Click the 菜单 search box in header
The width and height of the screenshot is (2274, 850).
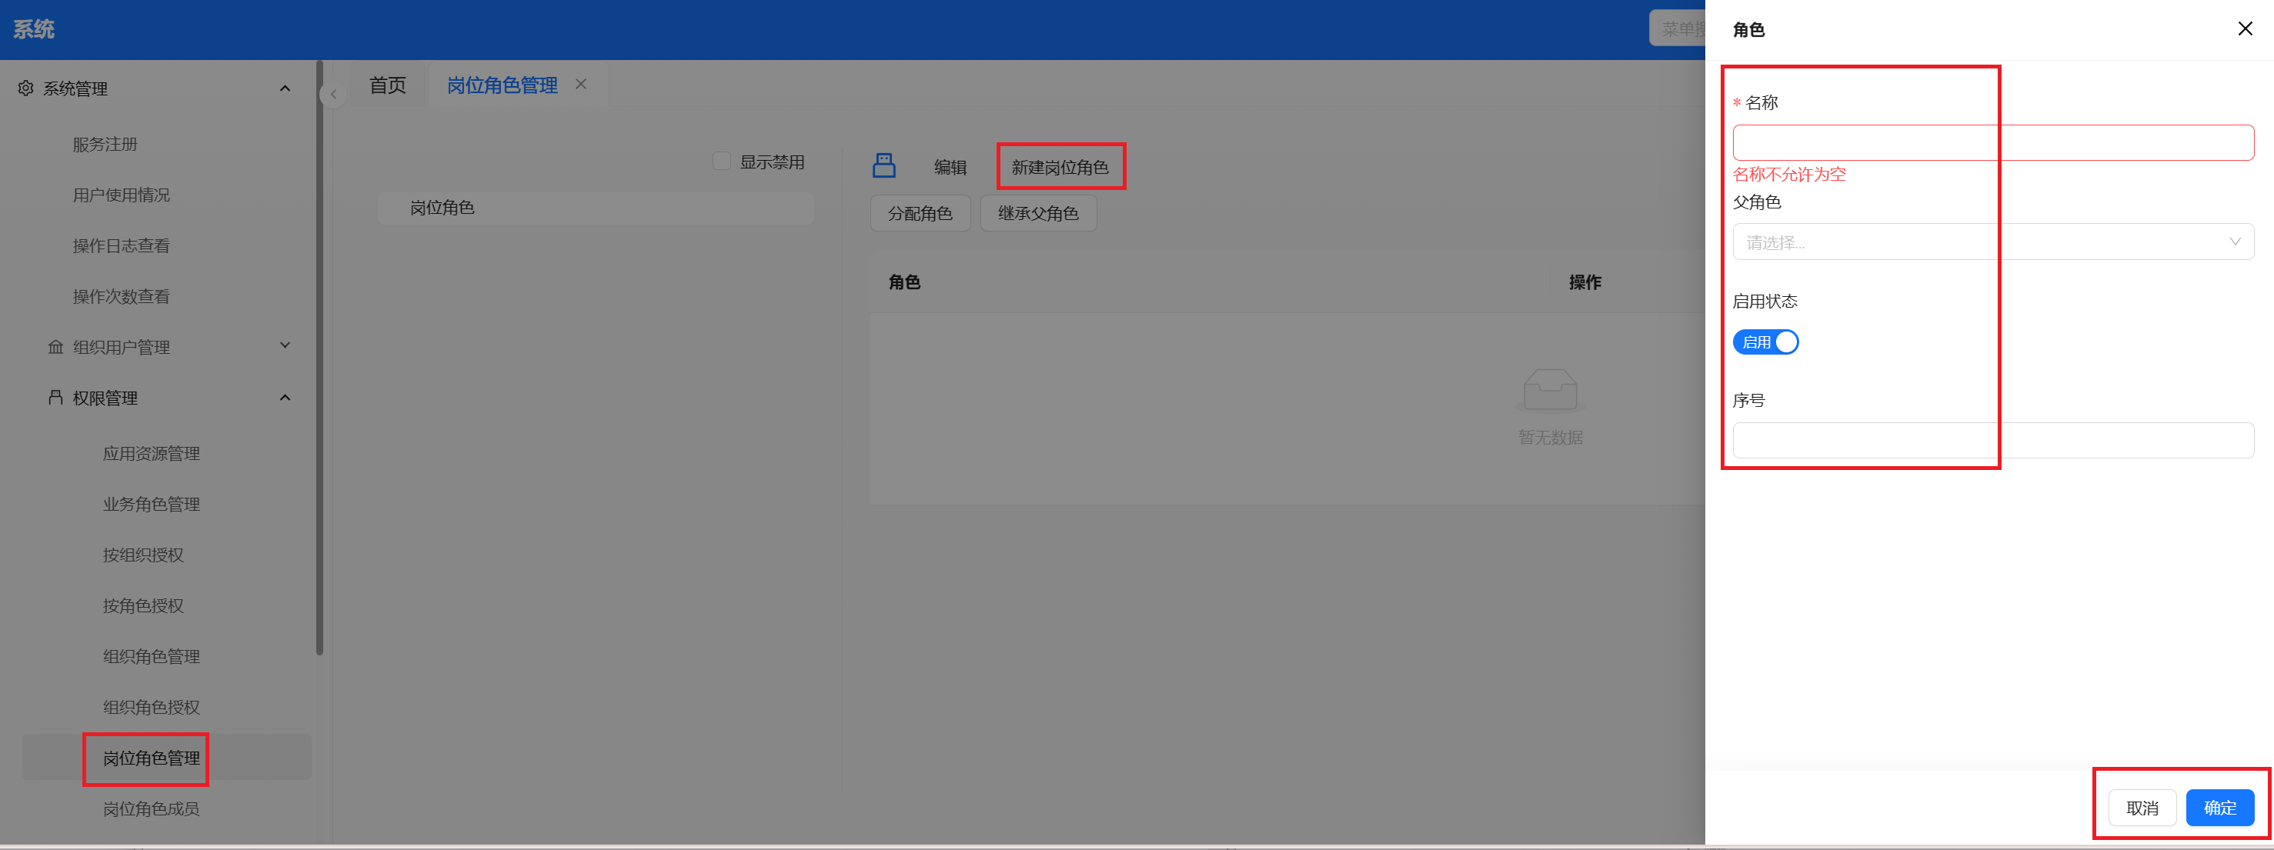pyautogui.click(x=1678, y=28)
